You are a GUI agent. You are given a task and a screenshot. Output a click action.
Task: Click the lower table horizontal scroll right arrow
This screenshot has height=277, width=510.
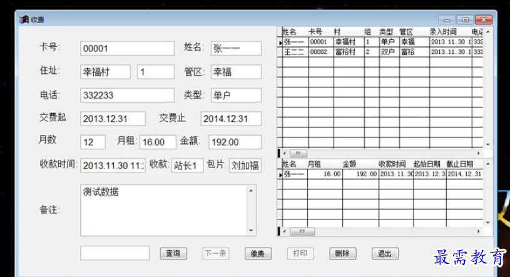point(479,231)
